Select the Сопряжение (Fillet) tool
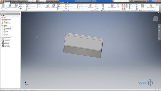The width and height of the screenshot is (161, 91). click(54, 6)
